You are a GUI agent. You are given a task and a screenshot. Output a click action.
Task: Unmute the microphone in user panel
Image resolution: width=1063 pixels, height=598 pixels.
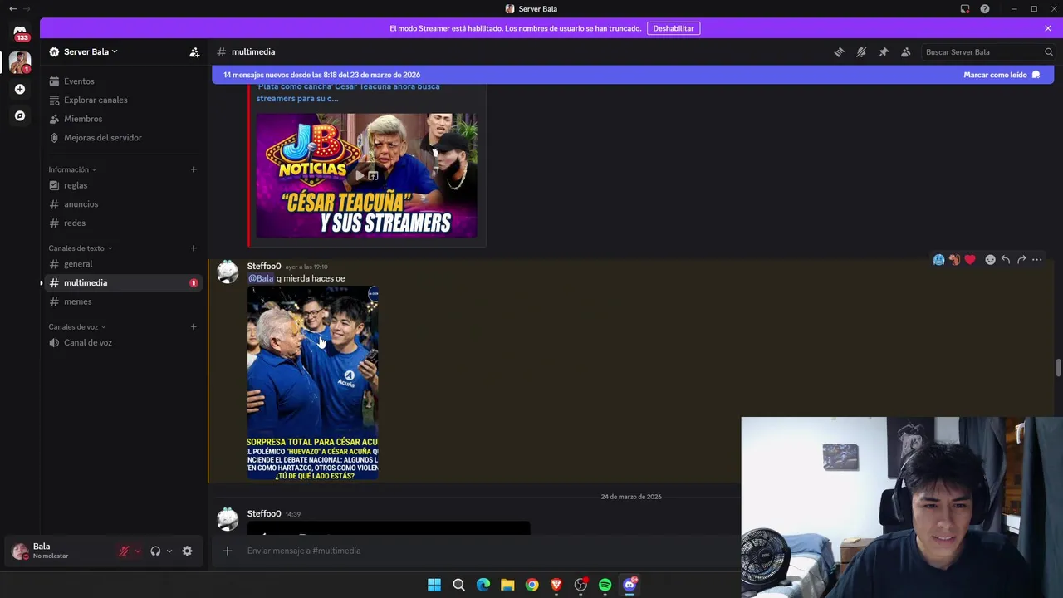pyautogui.click(x=124, y=551)
